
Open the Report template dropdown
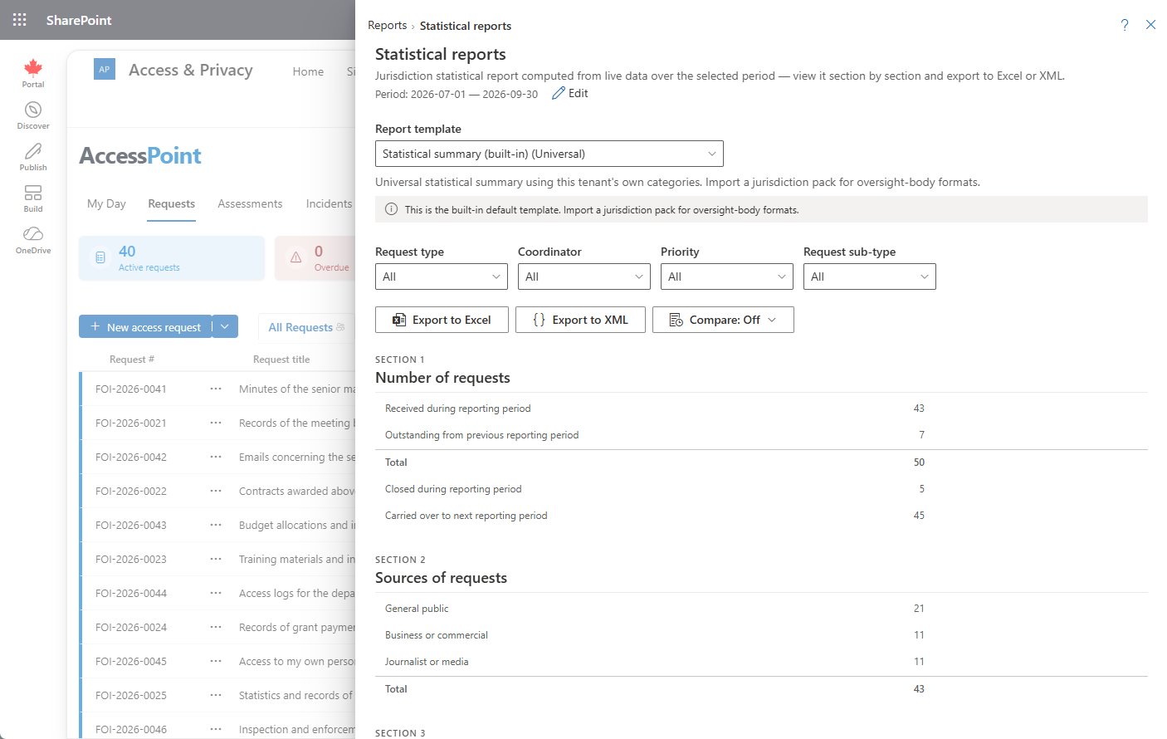coord(549,154)
